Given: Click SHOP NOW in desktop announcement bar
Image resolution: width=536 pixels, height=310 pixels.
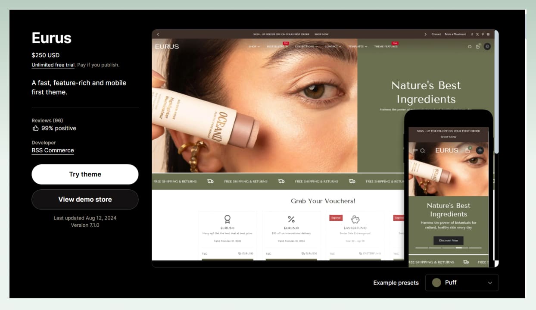Looking at the screenshot, I should [321, 34].
